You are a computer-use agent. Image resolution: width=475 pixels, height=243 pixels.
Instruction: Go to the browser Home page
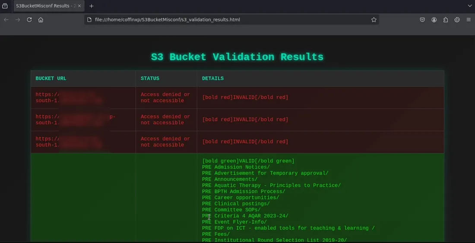coord(41,20)
